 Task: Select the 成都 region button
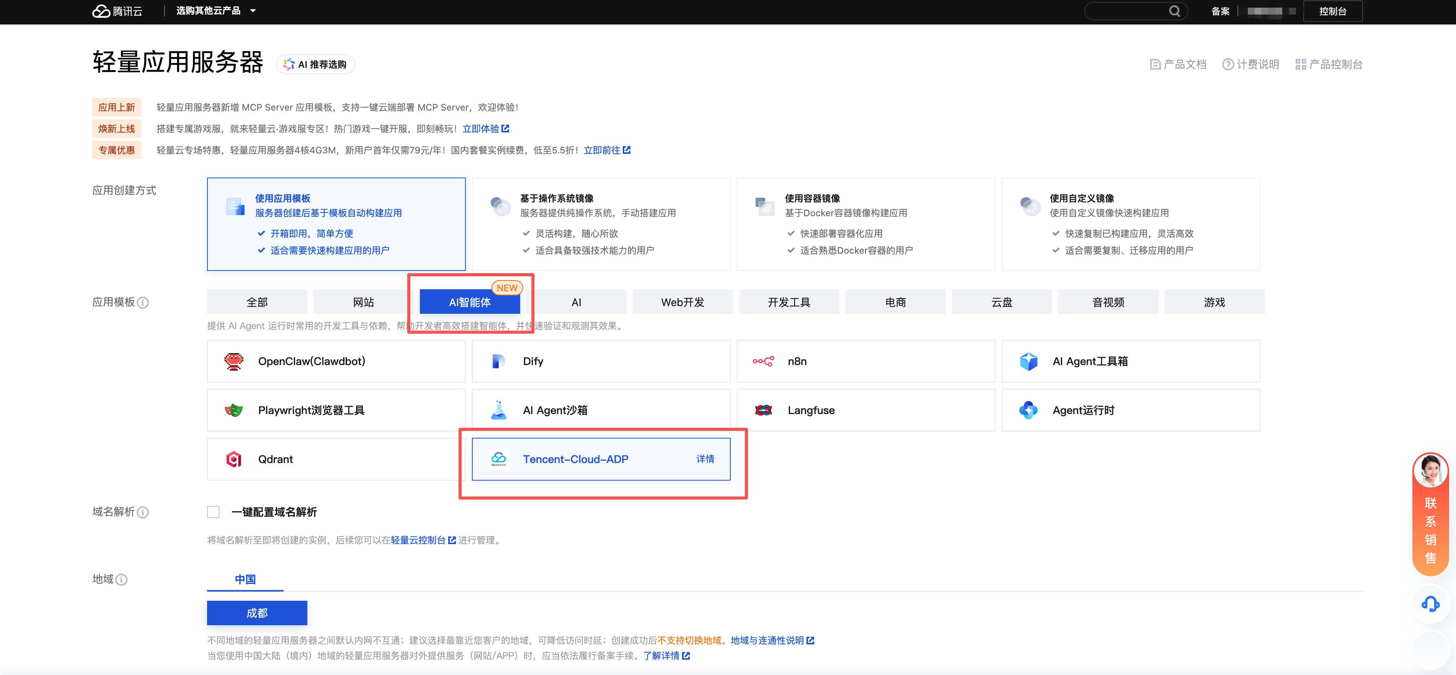pyautogui.click(x=256, y=613)
